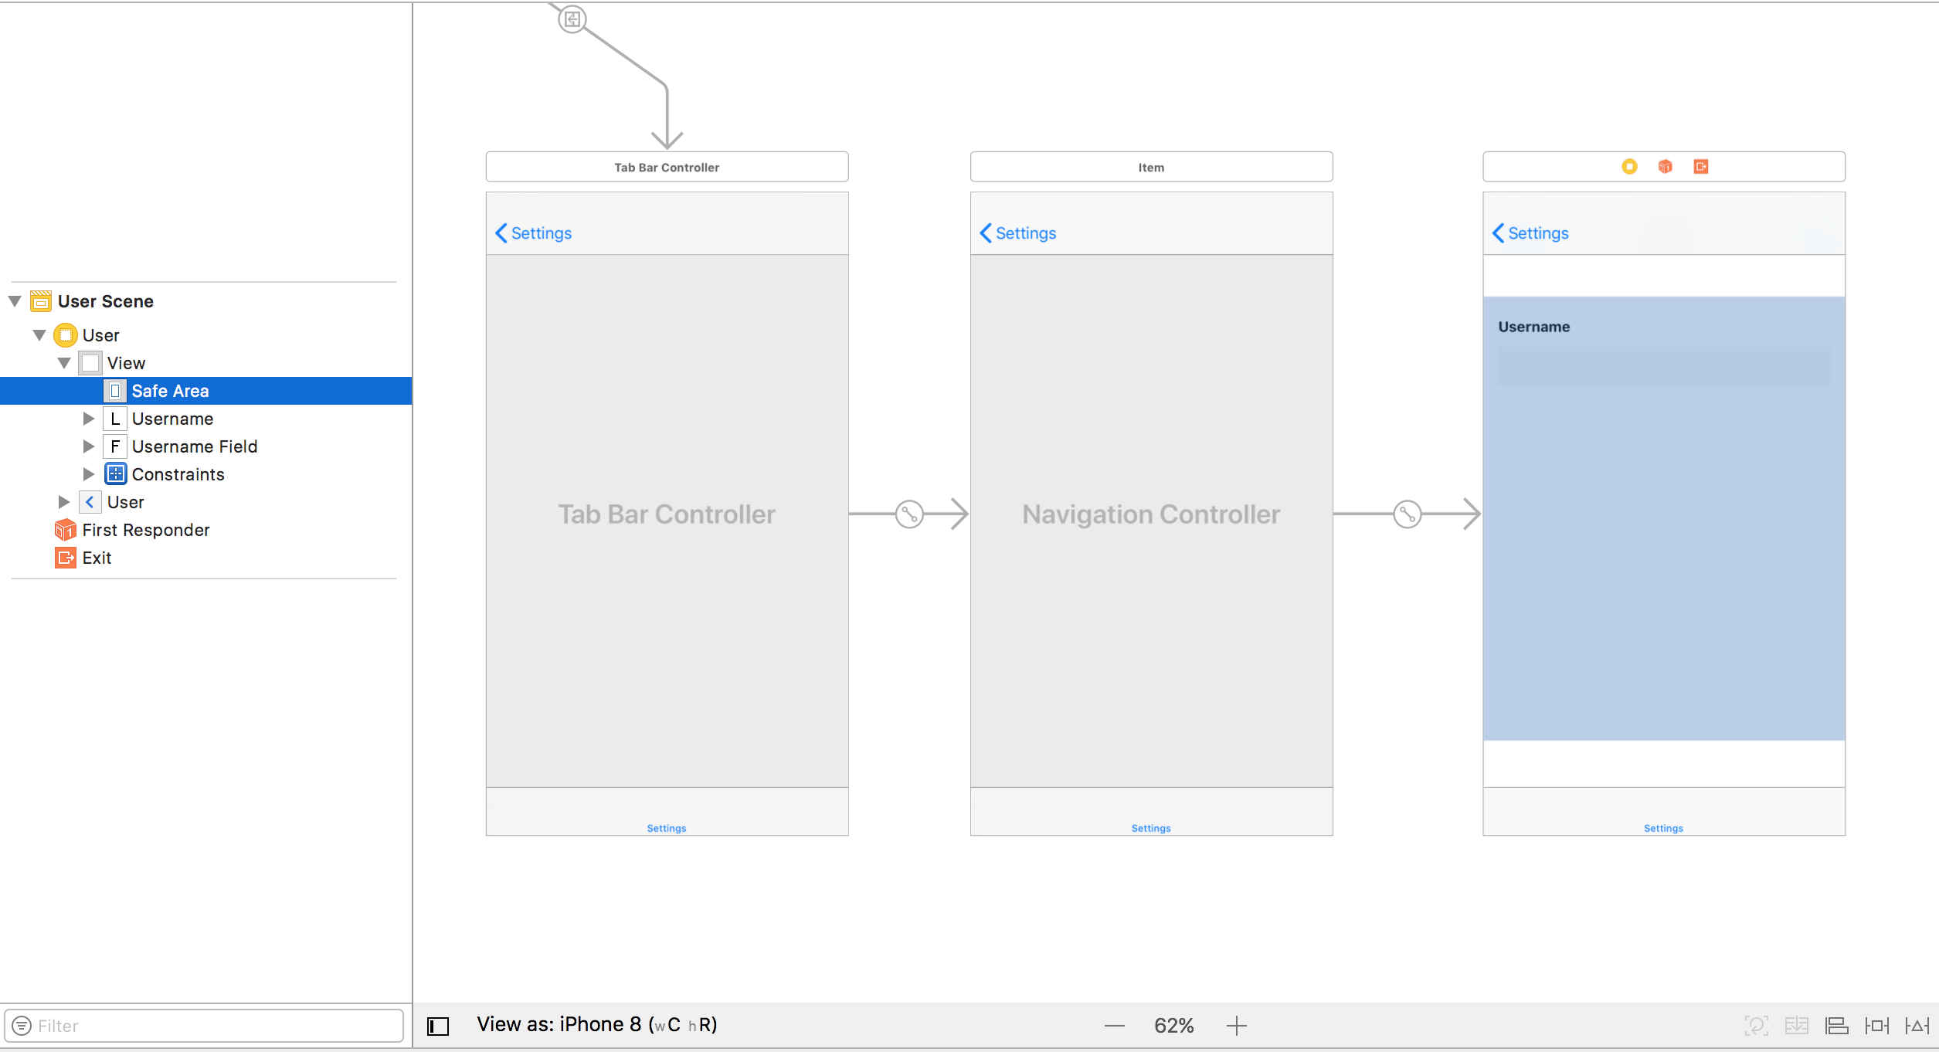The width and height of the screenshot is (1939, 1052).
Task: Select Constraints in the outline
Action: (178, 474)
